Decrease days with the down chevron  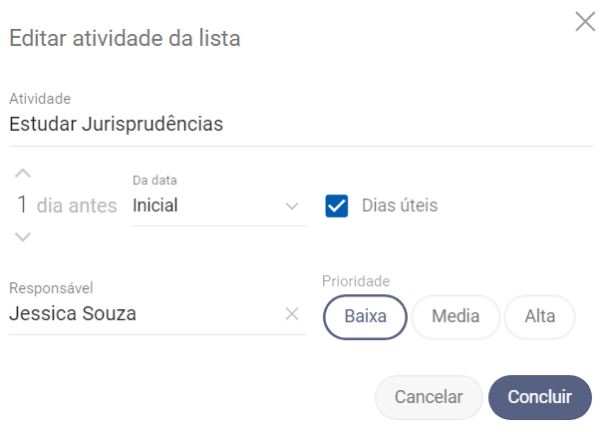click(23, 237)
